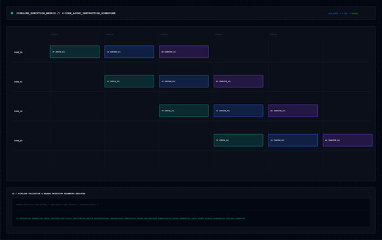The width and height of the screenshot is (382, 240).
Task: Click the green fetch block in CORE_00 row
Action: click(x=75, y=52)
